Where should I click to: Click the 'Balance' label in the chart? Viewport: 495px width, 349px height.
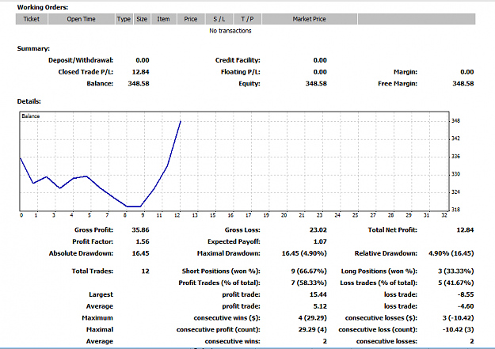point(31,116)
